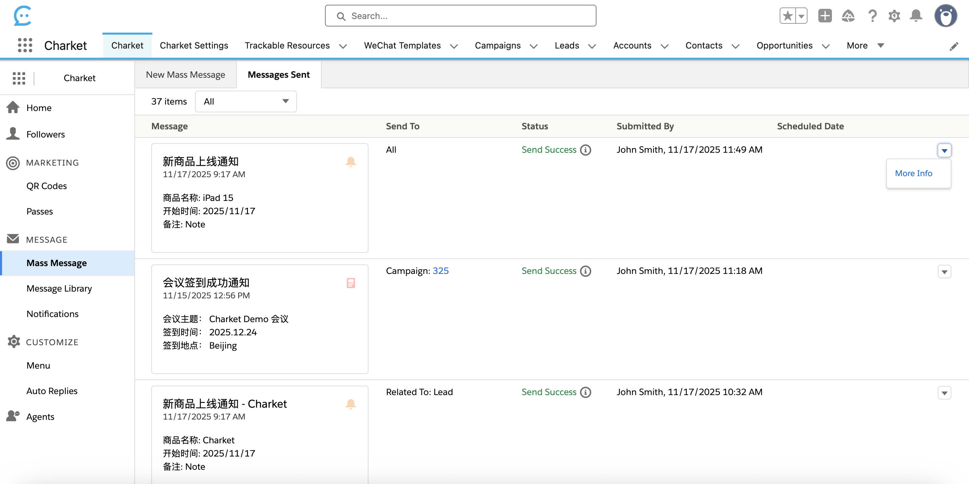Image resolution: width=969 pixels, height=484 pixels.
Task: Click into the Search field
Action: [460, 16]
